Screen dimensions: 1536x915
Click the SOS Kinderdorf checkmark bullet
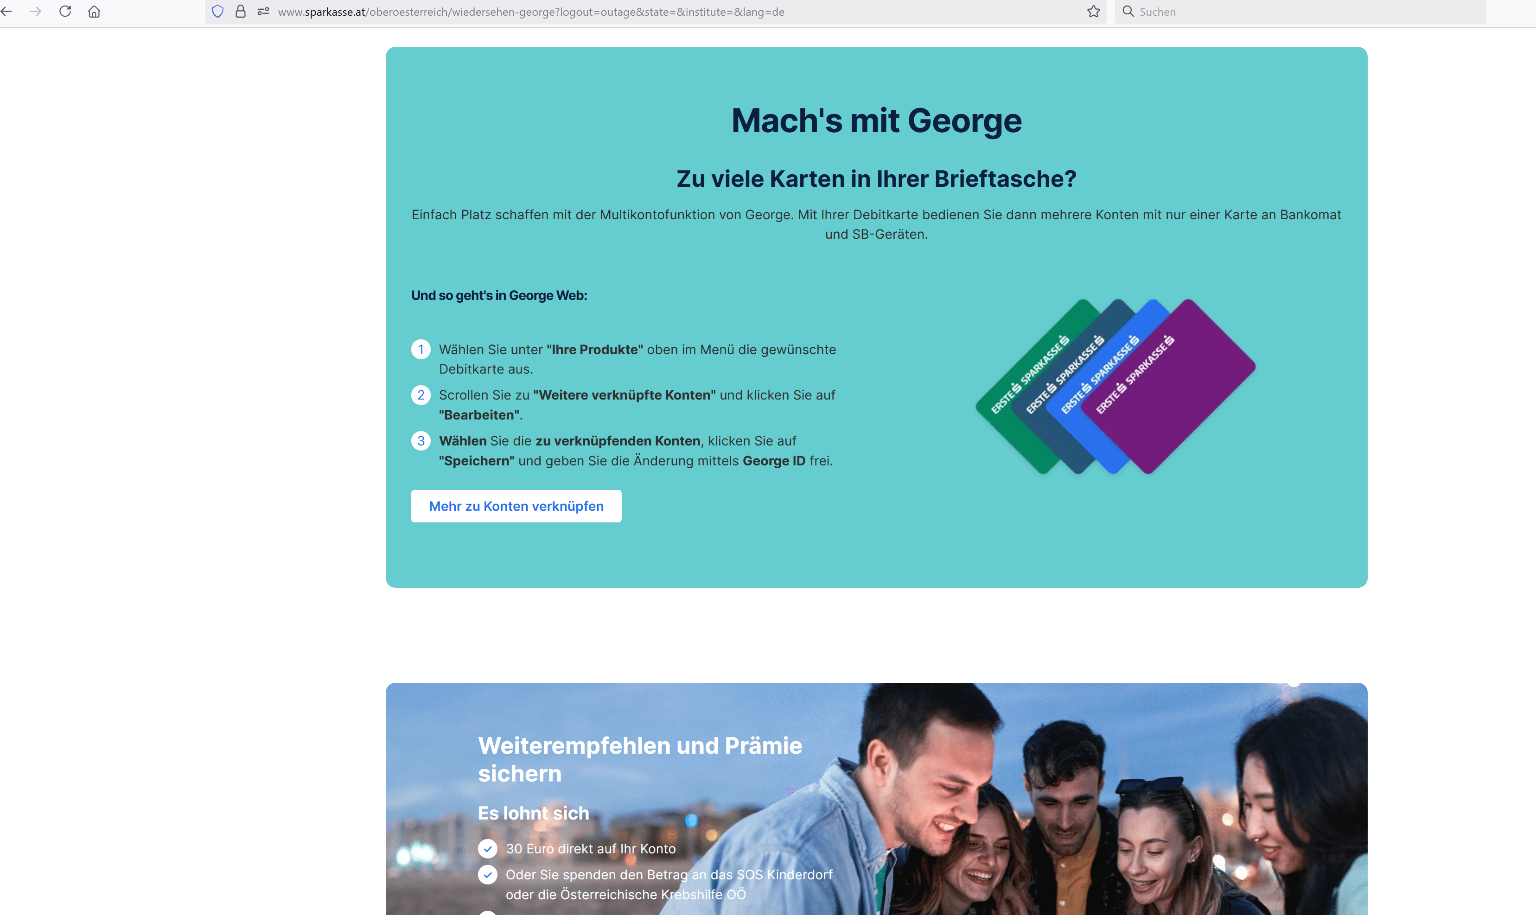[488, 875]
